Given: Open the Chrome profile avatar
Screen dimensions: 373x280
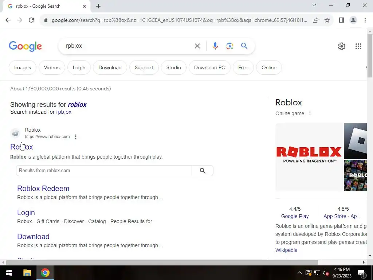Looking at the screenshot, I should pyautogui.click(x=353, y=20).
